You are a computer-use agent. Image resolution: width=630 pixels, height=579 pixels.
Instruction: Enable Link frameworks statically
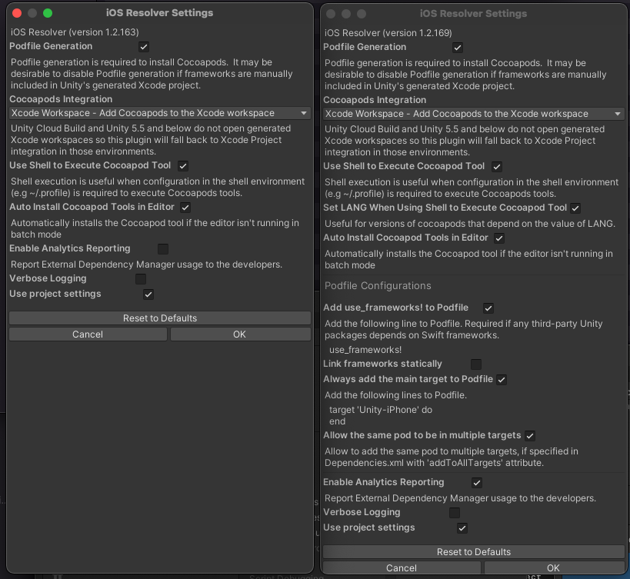[x=475, y=364]
